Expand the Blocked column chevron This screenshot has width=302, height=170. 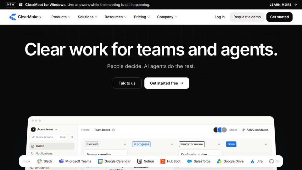(x=125, y=144)
